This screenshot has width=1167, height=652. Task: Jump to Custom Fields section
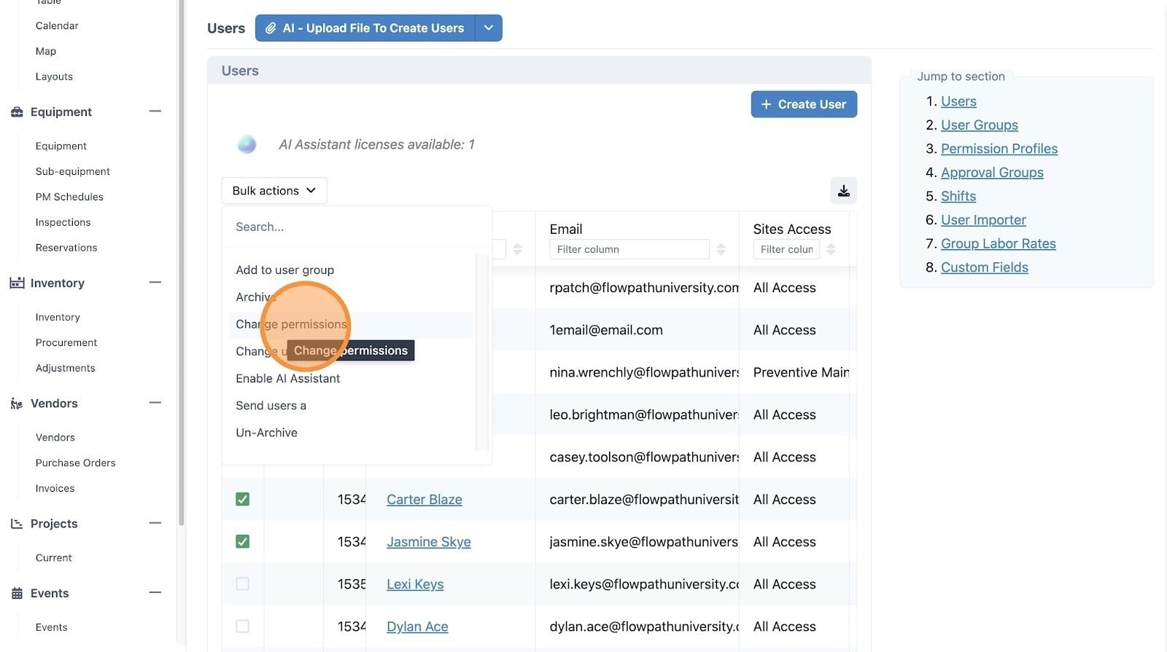(x=985, y=267)
